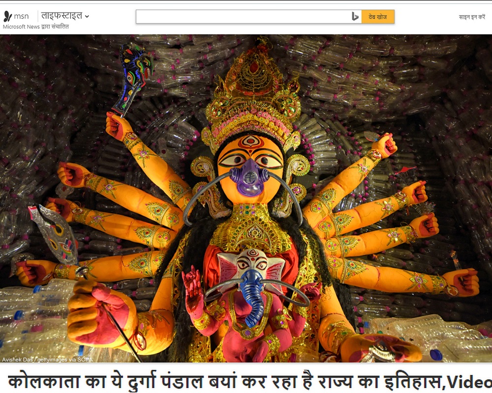Open the साइन इन करें sign-in link
492x393 pixels.
click(x=471, y=17)
